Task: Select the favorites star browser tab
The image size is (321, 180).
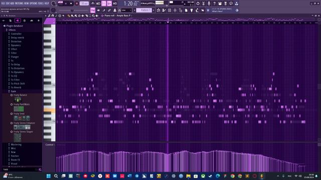Action: (39, 20)
